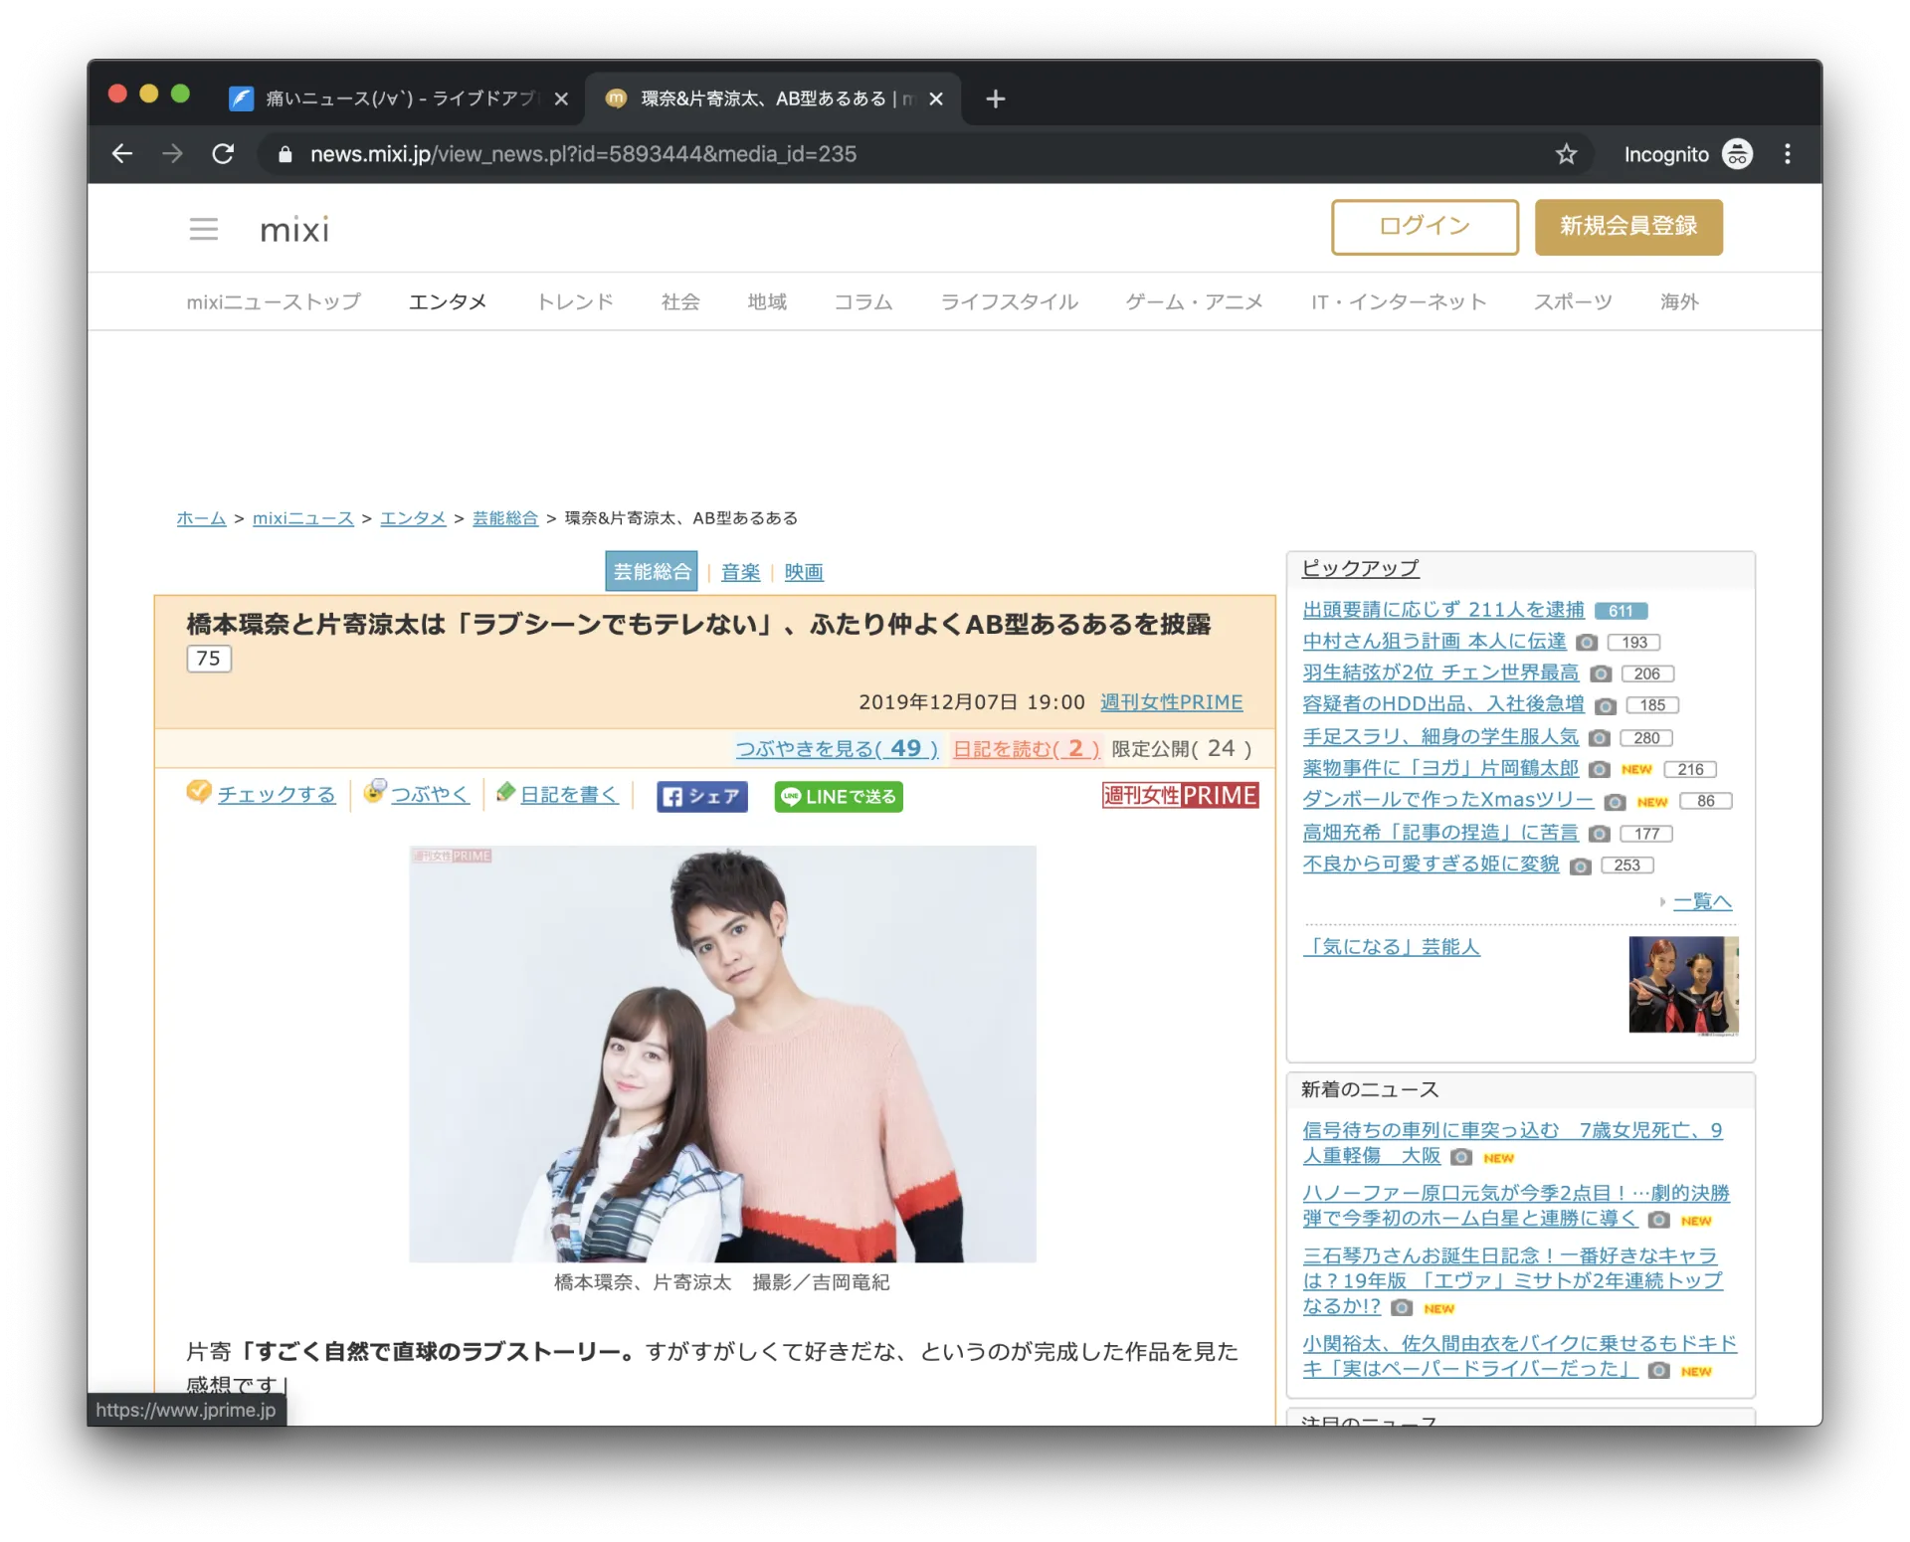Select the スポーツ navigation item
Screen dimensions: 1910x1542
tap(1572, 301)
